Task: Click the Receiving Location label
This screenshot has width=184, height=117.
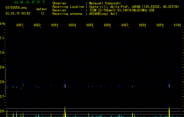Action: [x=68, y=7]
